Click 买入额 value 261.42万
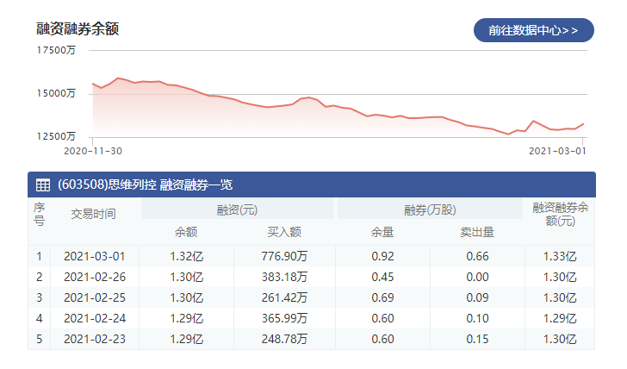The image size is (627, 369). (x=284, y=297)
